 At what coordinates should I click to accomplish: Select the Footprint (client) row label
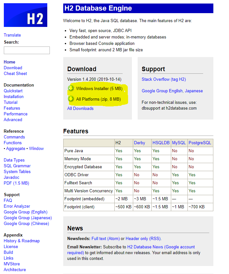(x=79, y=207)
